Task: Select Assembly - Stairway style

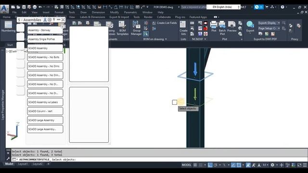Action: coord(45,30)
